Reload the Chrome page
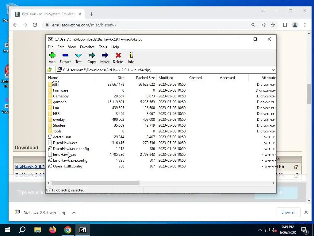 pyautogui.click(x=35, y=25)
